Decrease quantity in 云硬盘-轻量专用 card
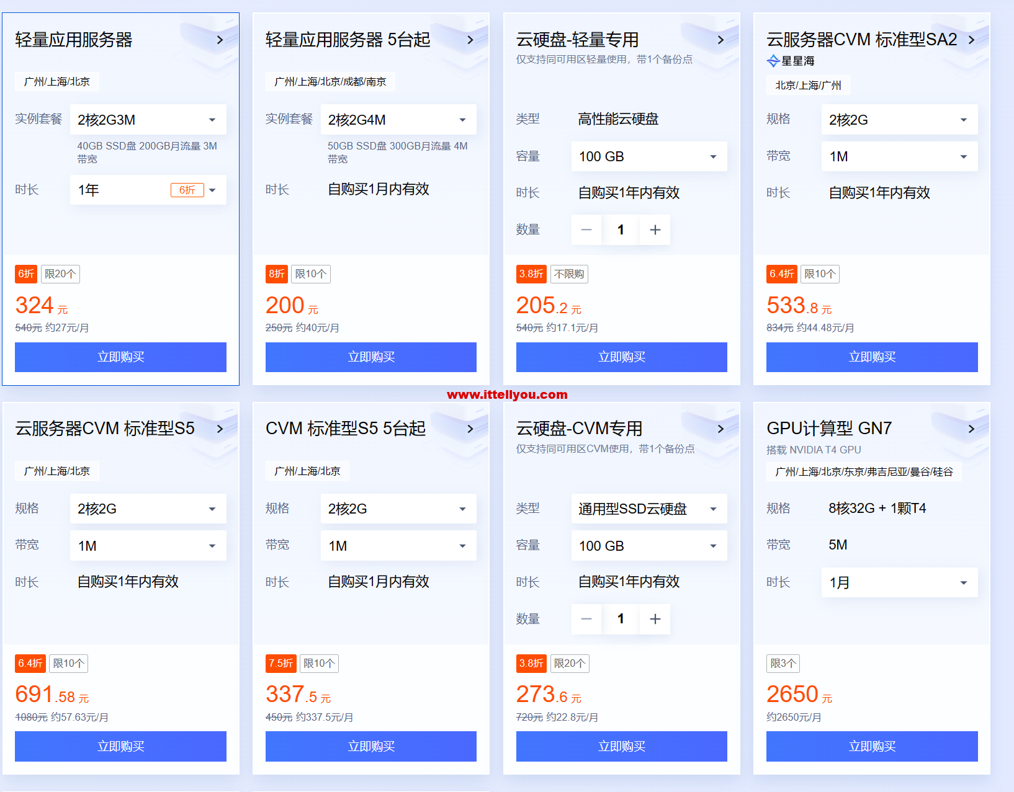The image size is (1014, 792). pos(586,229)
